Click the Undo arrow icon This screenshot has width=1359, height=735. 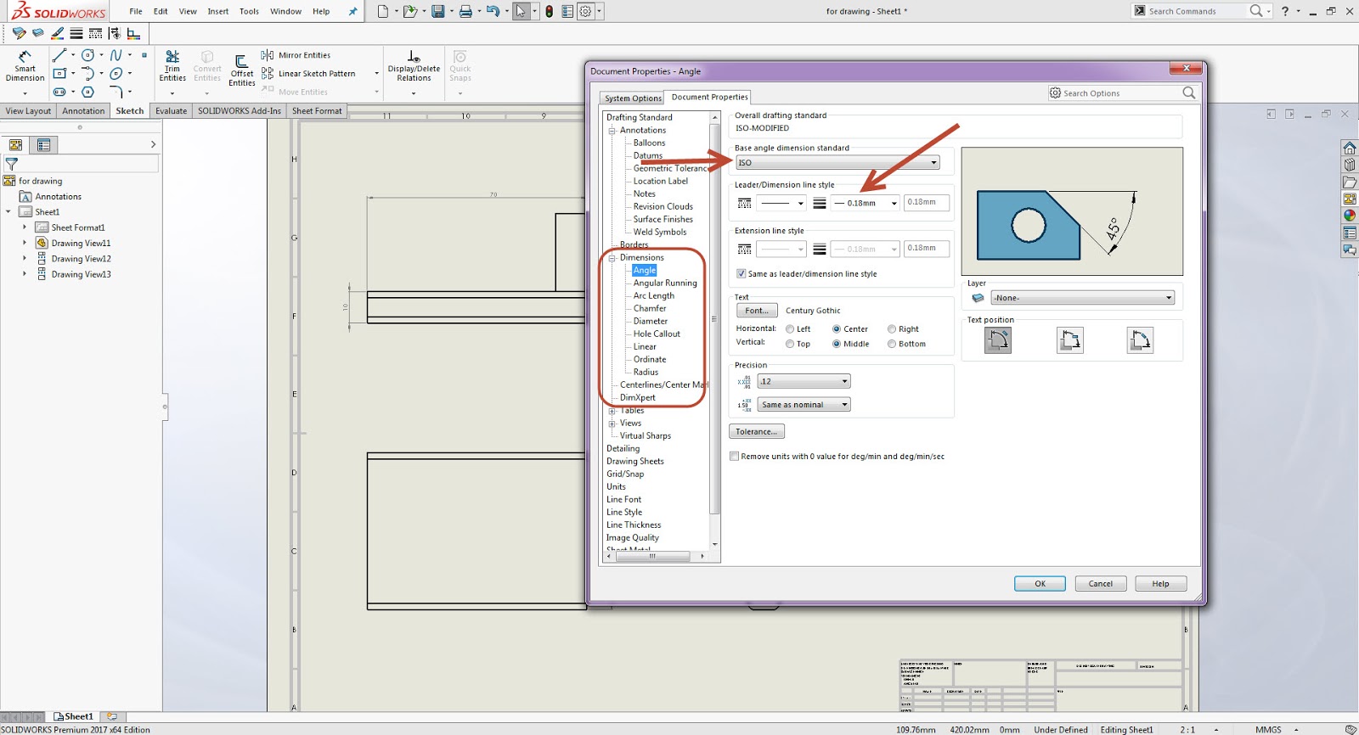493,11
